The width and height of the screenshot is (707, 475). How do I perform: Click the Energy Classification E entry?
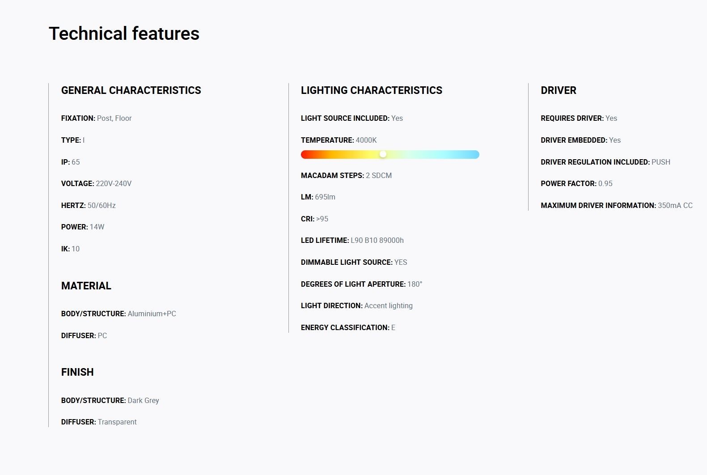[x=348, y=327]
